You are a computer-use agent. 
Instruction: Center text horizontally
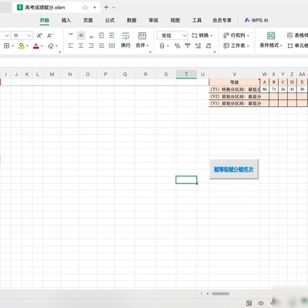point(81,45)
